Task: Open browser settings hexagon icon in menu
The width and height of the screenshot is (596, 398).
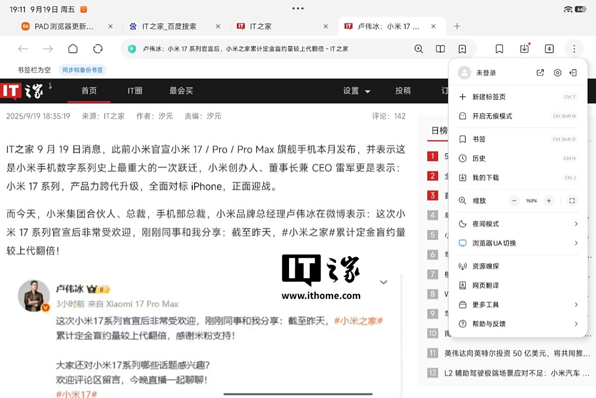Action: point(557,73)
